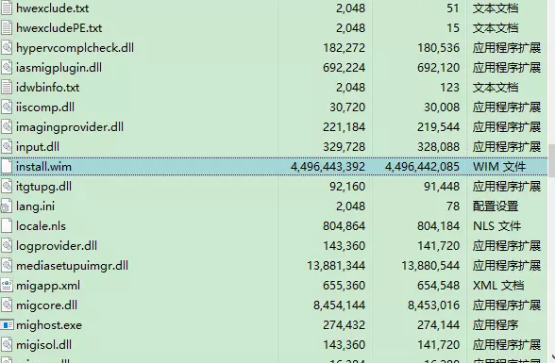Select the hwexclude.txt file icon
This screenshot has width=555, height=363.
pos(7,8)
